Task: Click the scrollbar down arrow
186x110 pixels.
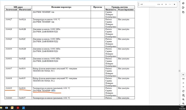Action: 179,104
